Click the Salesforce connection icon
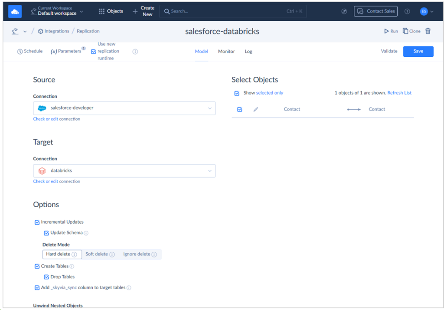This screenshot has height=310, width=444. 42,108
